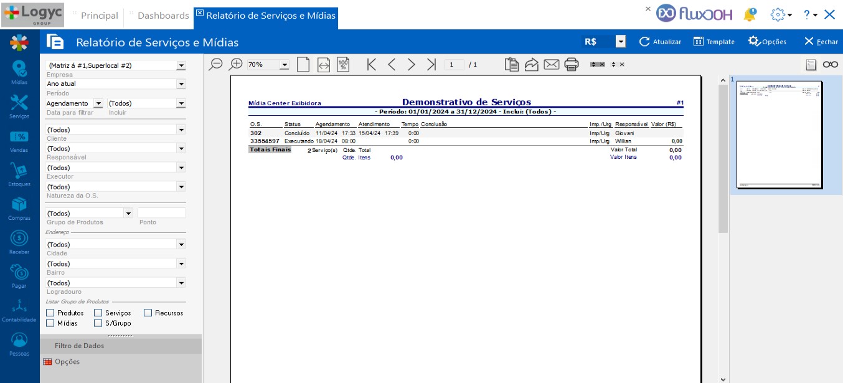Expand the Cliente dropdown

coord(181,130)
